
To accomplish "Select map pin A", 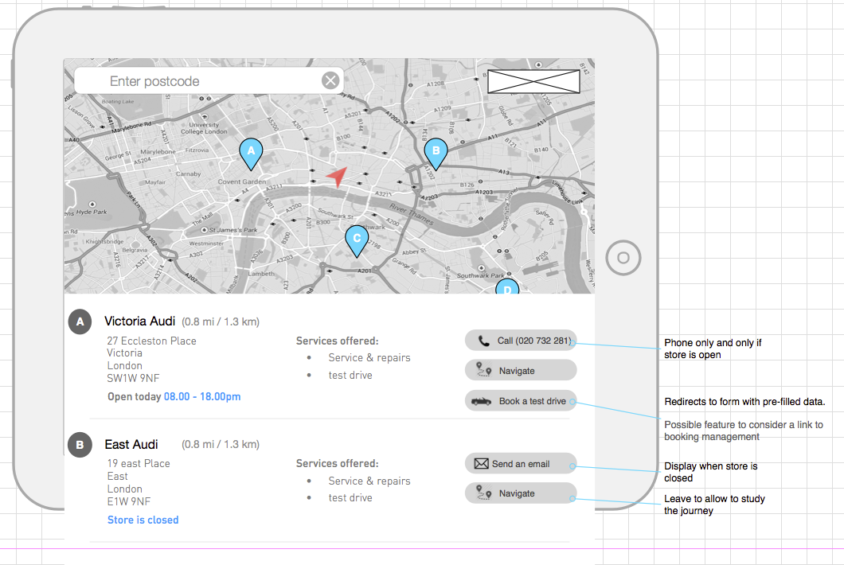I will pos(251,154).
